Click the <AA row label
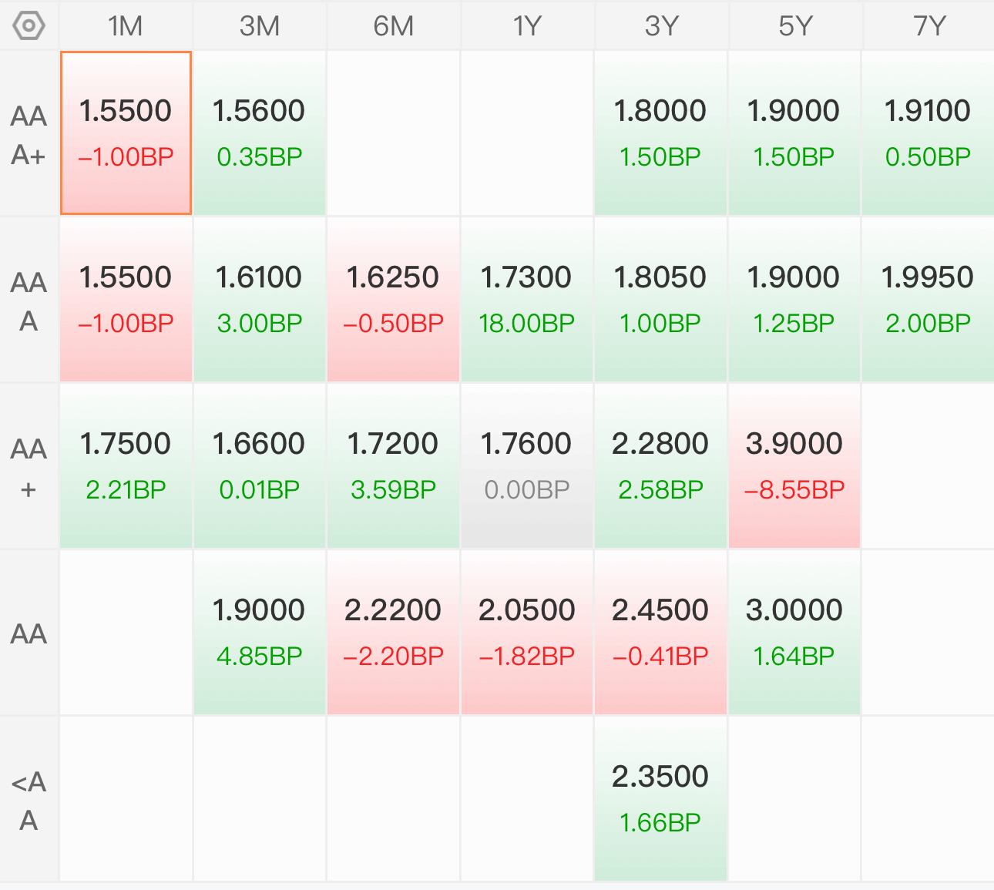Screen dimensions: 994x890 coord(29,800)
